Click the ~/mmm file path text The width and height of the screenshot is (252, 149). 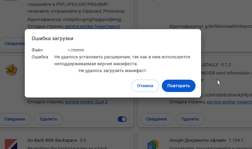tap(76, 50)
